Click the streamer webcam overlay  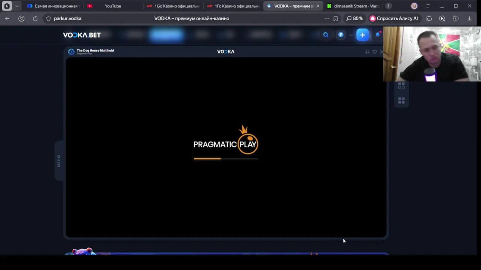(x=432, y=54)
